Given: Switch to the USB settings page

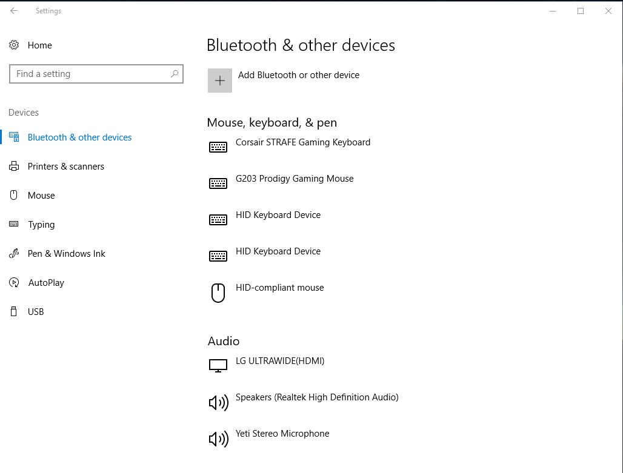Looking at the screenshot, I should (36, 312).
